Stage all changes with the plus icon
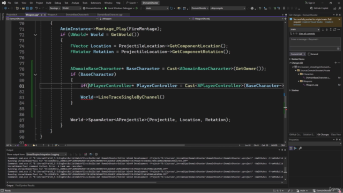 [335, 63]
